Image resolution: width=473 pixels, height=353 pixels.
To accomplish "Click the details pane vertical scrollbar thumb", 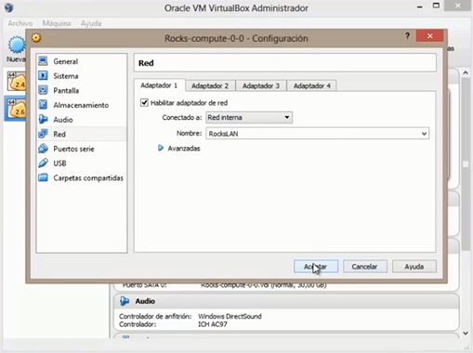I will coord(466,164).
